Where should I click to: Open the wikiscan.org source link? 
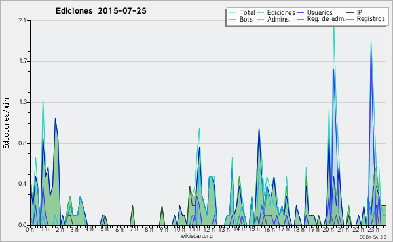(x=196, y=236)
